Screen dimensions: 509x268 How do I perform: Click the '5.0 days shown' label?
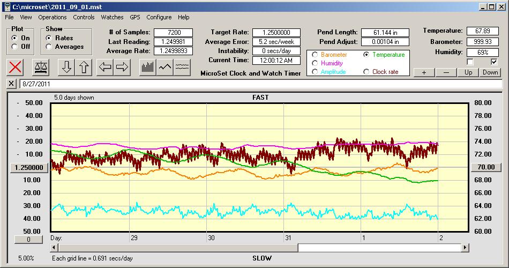[x=74, y=98]
